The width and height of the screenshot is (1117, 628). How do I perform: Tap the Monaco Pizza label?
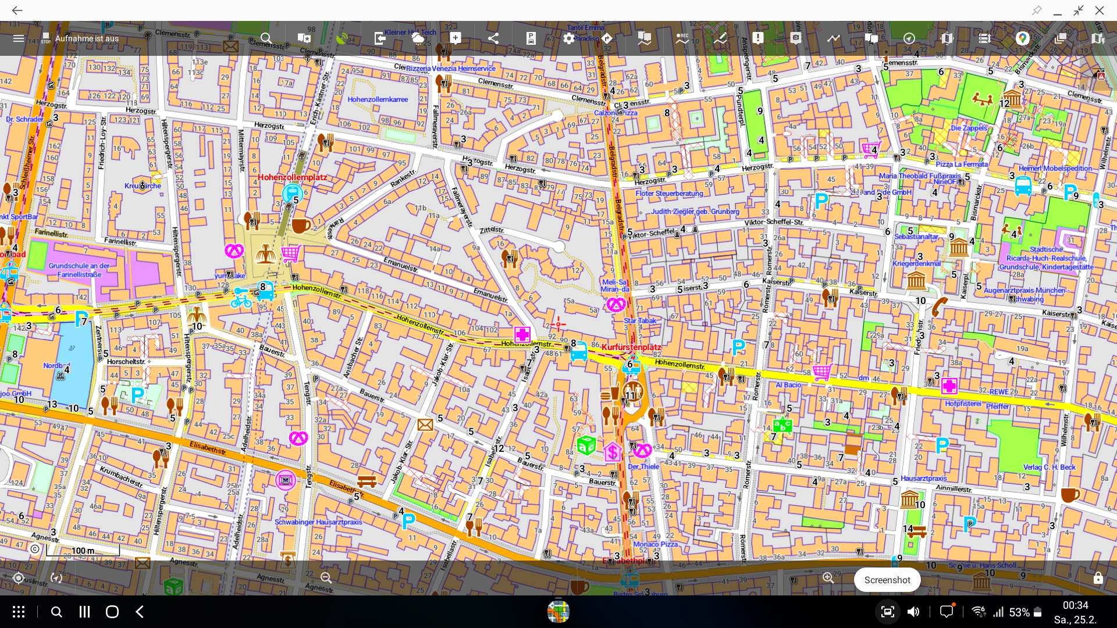656,545
